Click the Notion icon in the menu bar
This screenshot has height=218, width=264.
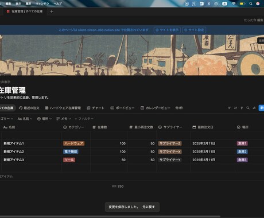[x=187, y=3]
